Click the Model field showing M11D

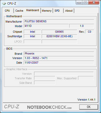pos(46,26)
